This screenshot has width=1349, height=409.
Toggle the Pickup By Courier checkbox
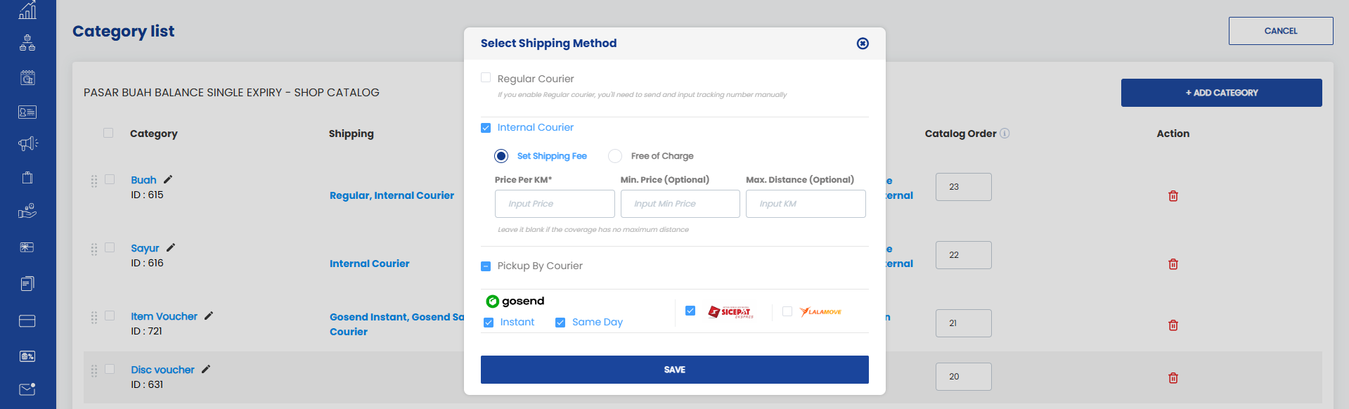(x=486, y=266)
